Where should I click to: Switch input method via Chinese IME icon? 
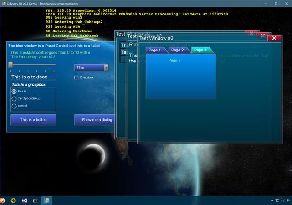(288, 200)
